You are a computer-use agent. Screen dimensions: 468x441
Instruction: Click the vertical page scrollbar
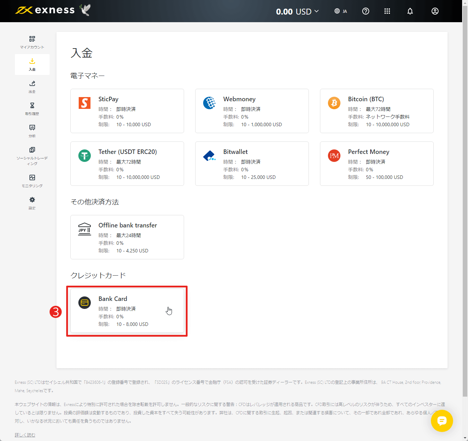[465, 201]
